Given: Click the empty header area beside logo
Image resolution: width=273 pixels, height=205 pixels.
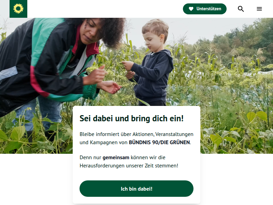Looking at the screenshot, I should point(104,9).
